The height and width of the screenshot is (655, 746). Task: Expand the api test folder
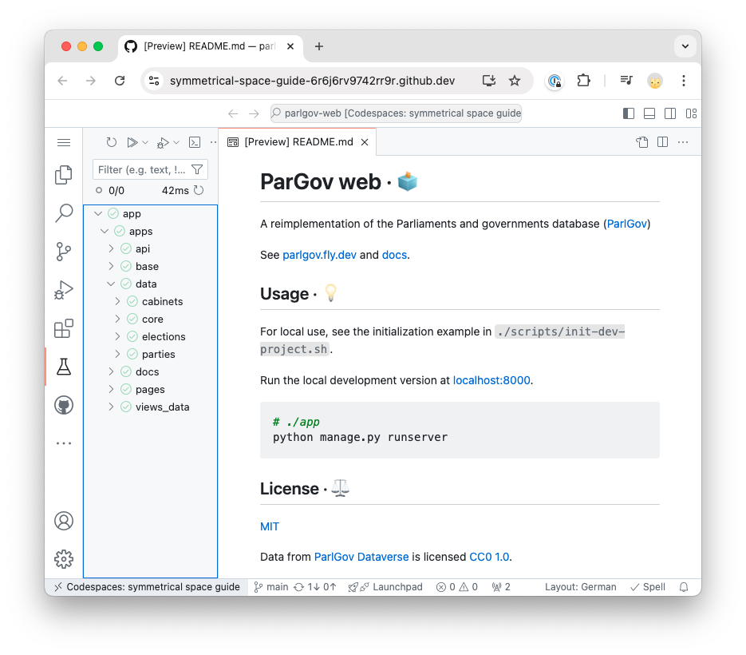pyautogui.click(x=111, y=248)
